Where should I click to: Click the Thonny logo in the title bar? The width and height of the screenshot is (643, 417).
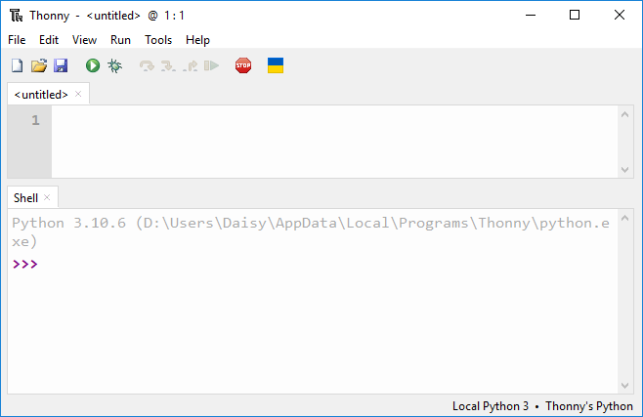tap(17, 16)
